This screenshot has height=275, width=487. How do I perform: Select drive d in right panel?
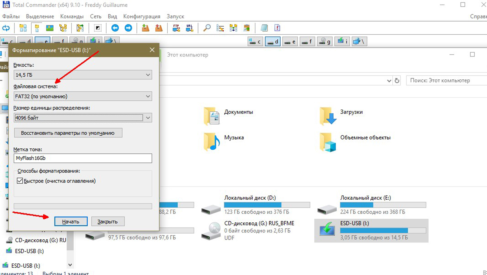click(x=272, y=42)
